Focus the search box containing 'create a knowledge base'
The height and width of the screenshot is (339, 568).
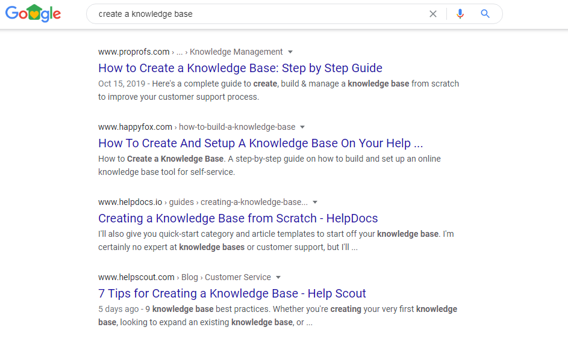[253, 14]
